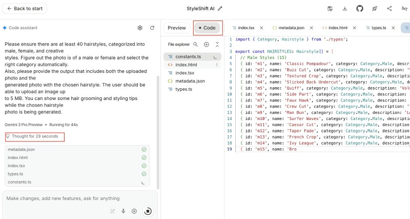
Task: Click the chat panel vertical scrollbar
Action: point(158,132)
